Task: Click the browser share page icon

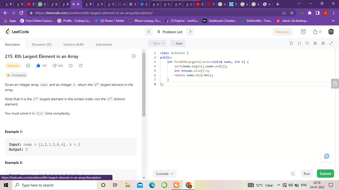Action: click(284, 13)
